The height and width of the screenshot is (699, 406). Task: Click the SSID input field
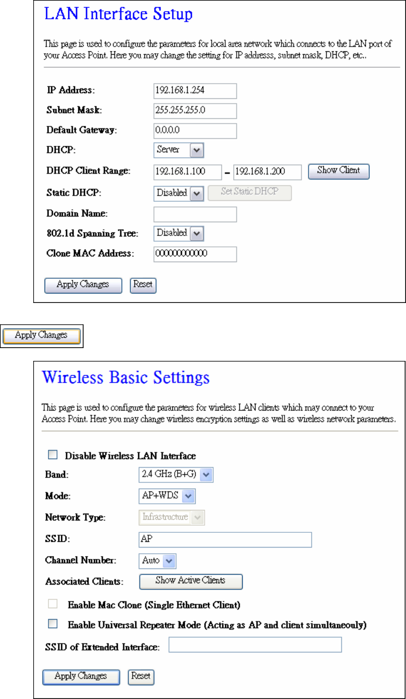pos(225,539)
